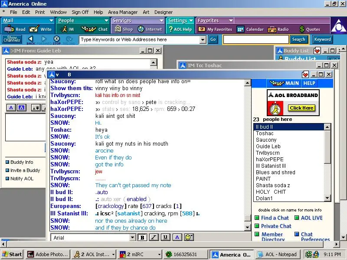The width and height of the screenshot is (347, 260).
Task: Expand mIRC taskbar group dropdown
Action: [x=159, y=254]
